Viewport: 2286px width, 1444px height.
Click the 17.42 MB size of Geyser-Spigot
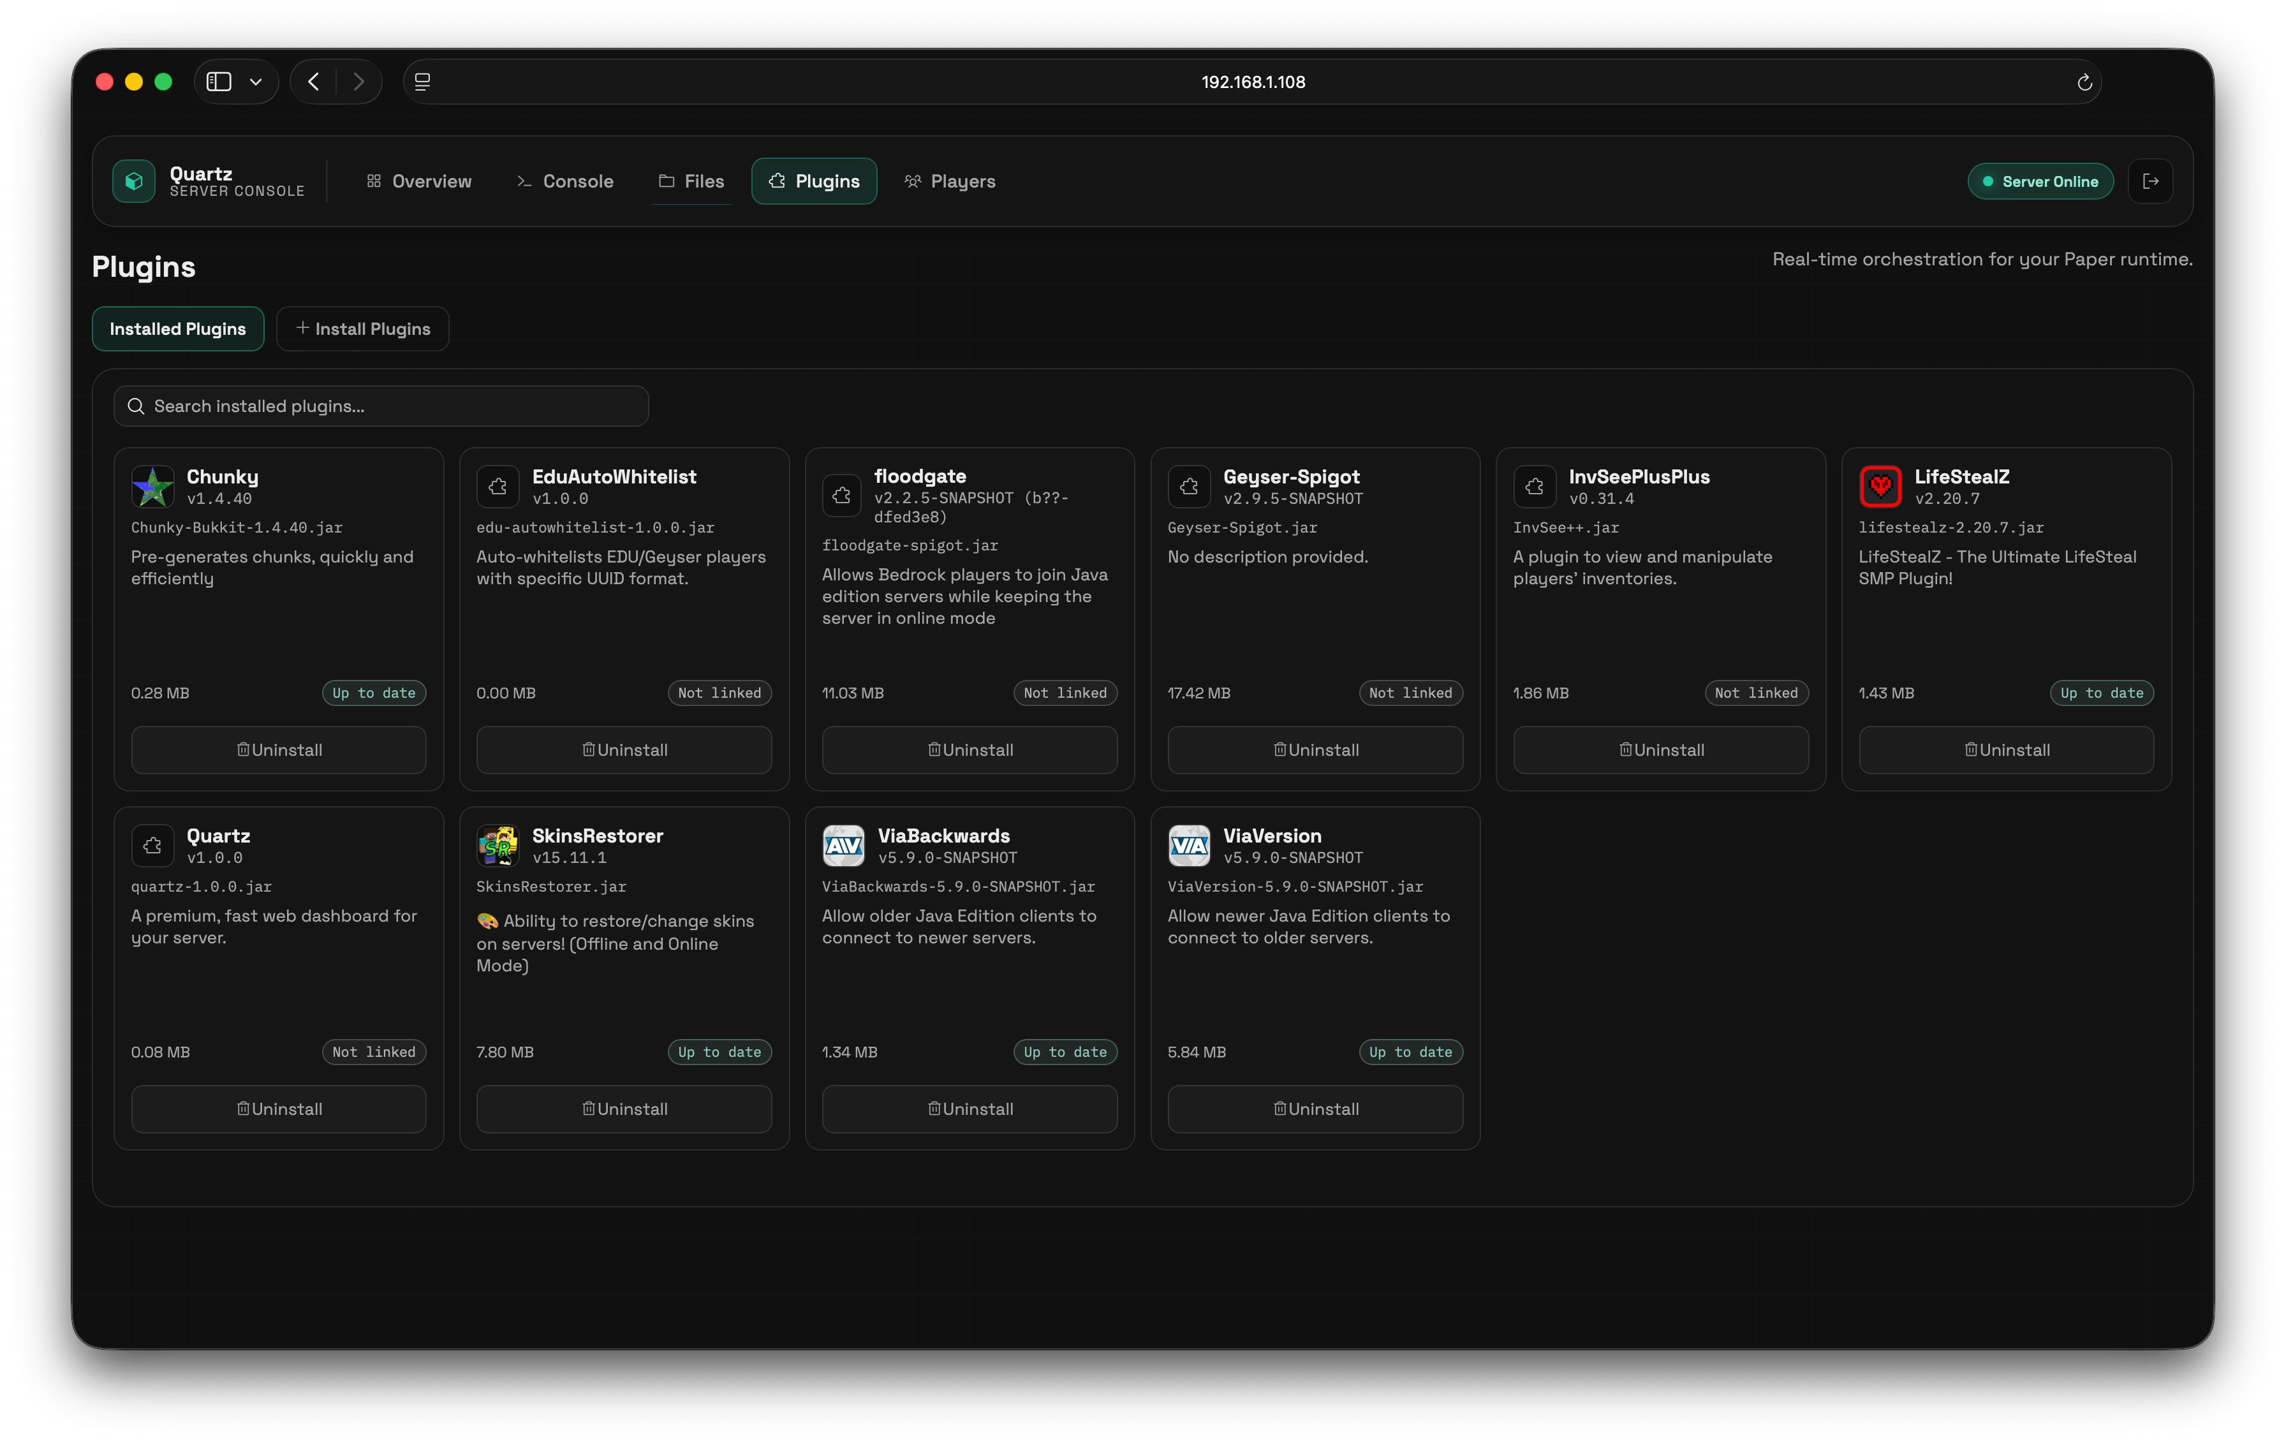[x=1199, y=693]
